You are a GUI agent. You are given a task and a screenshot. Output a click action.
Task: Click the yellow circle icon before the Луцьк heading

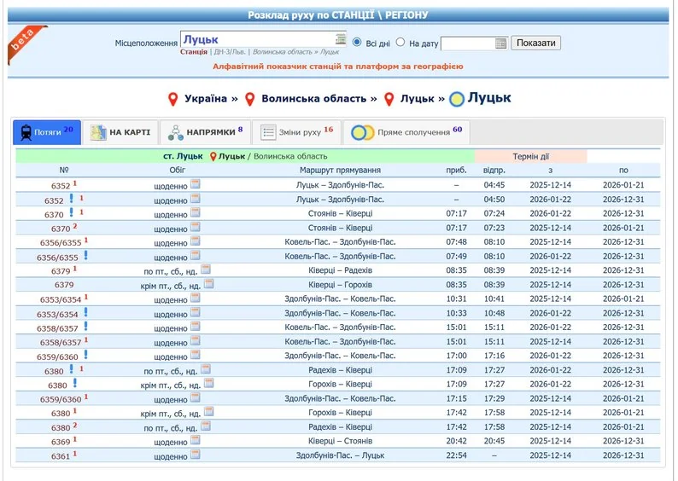click(457, 99)
